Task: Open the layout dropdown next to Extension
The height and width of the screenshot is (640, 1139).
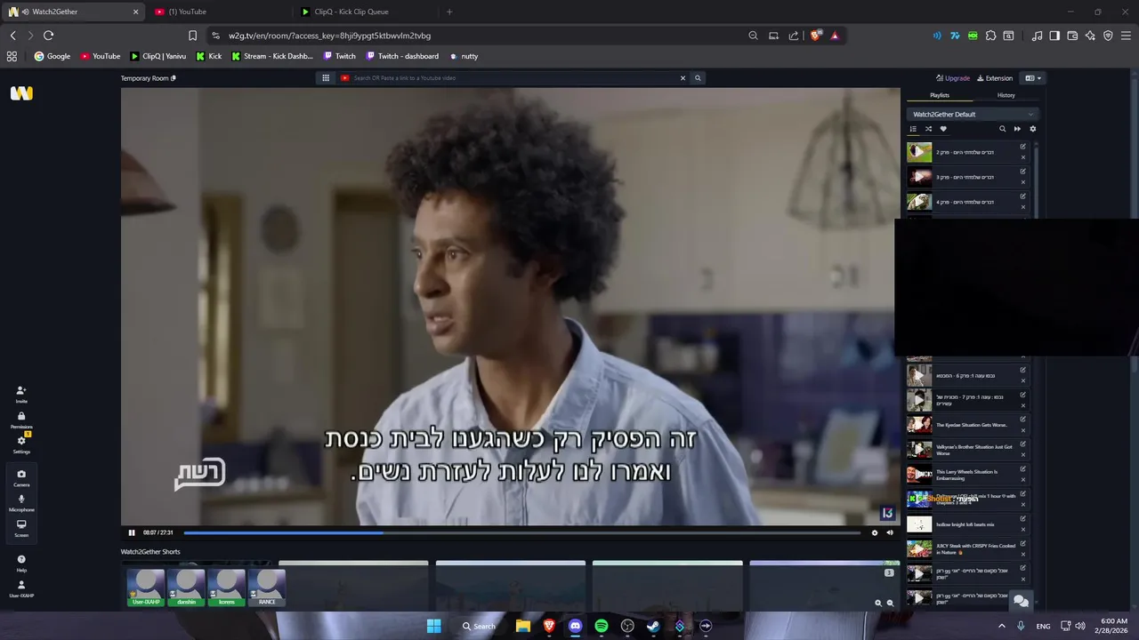Action: [1033, 78]
